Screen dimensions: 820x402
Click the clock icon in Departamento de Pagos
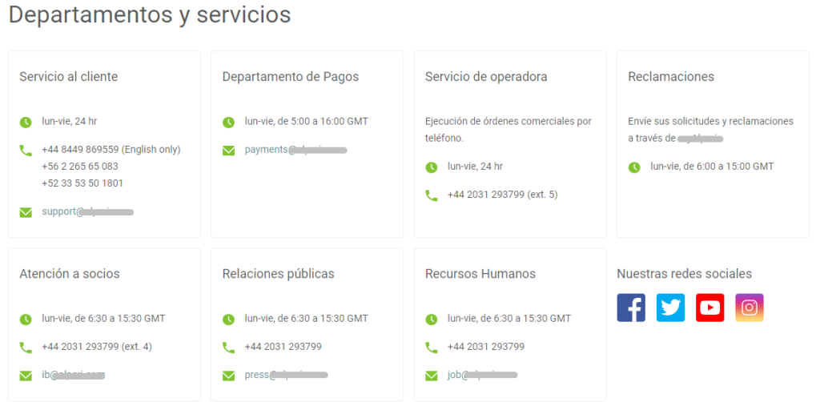[x=228, y=122]
